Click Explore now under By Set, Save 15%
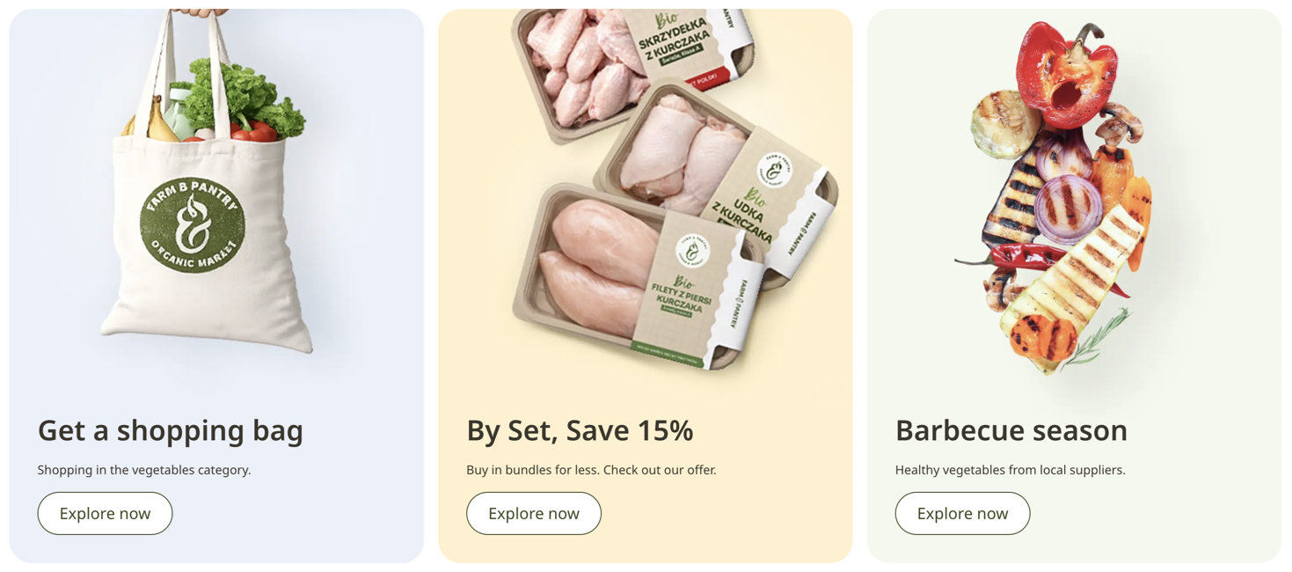This screenshot has height=572, width=1292. click(x=534, y=513)
